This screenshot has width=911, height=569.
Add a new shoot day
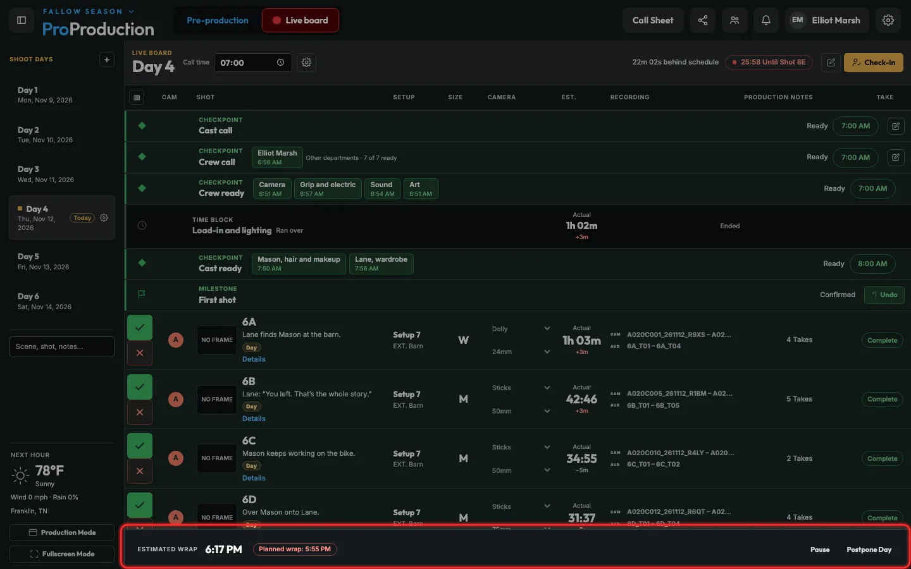[107, 59]
